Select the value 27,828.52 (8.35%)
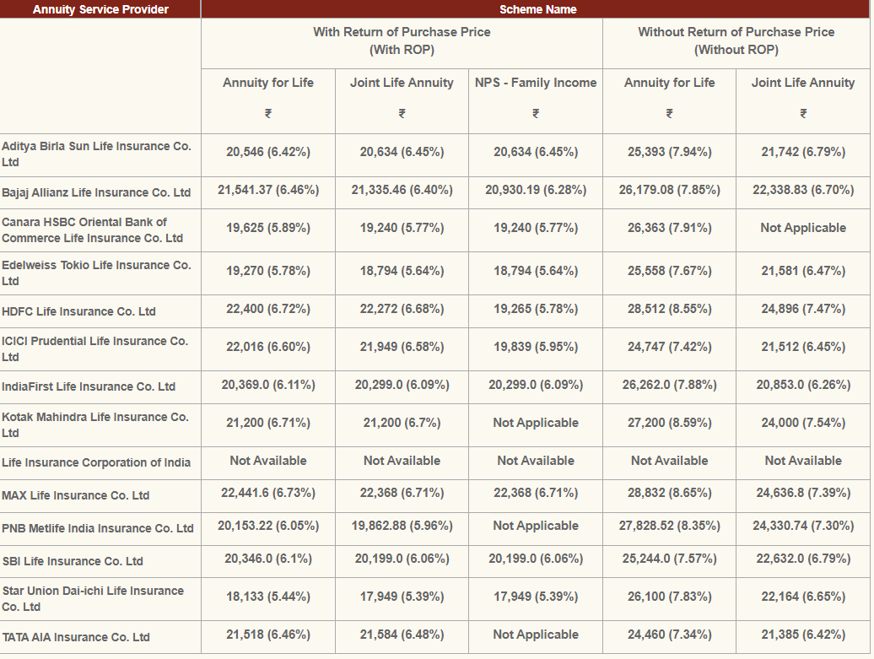The width and height of the screenshot is (874, 659). click(670, 525)
